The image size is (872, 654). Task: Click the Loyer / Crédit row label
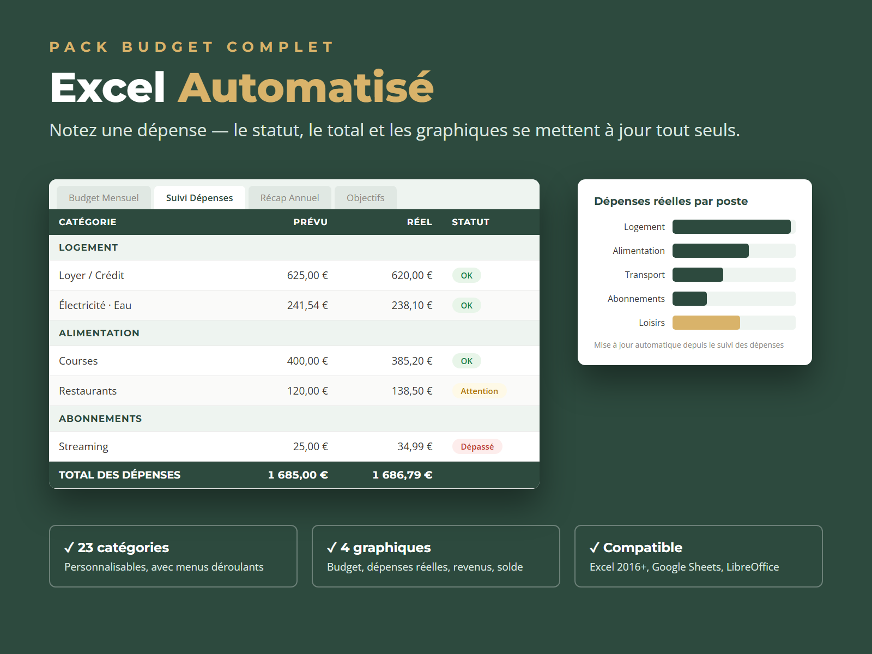[92, 275]
